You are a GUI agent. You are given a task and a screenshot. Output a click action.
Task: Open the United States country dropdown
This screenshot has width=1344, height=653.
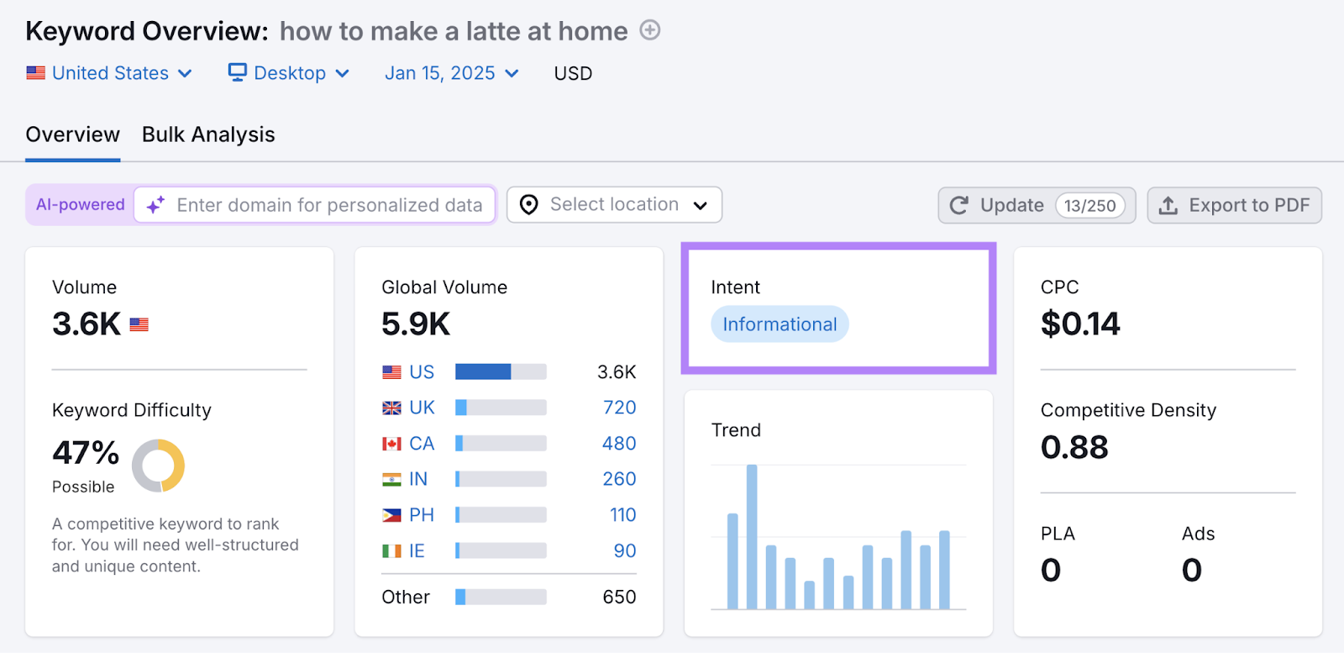[110, 73]
